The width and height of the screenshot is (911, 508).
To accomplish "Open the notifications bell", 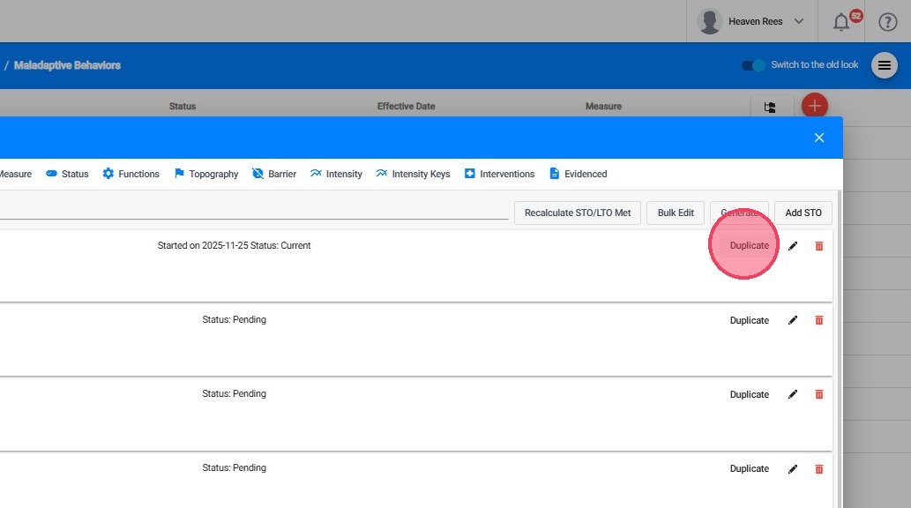I will point(841,22).
